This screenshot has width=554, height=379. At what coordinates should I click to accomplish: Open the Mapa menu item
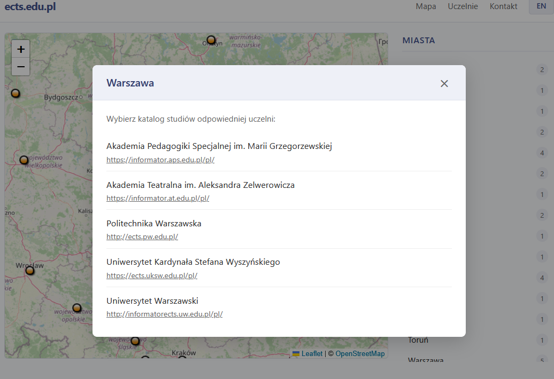(x=426, y=6)
